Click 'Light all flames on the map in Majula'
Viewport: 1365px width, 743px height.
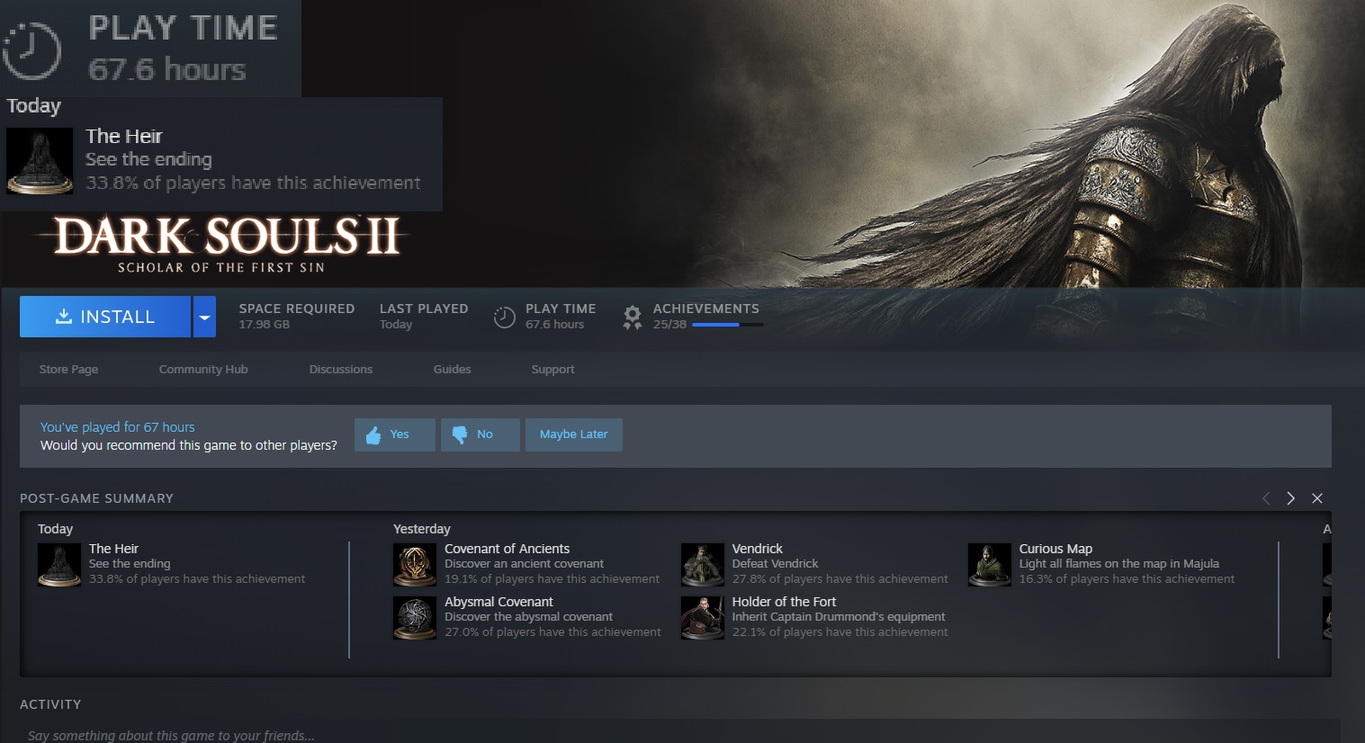pyautogui.click(x=1118, y=564)
